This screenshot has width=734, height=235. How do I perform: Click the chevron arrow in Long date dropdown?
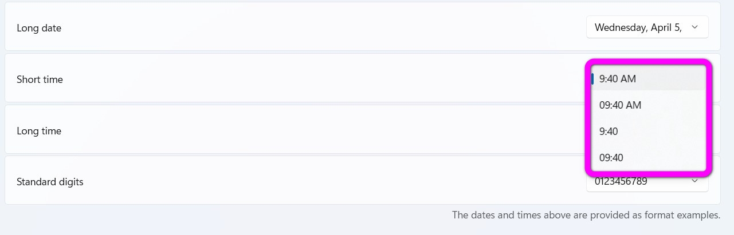click(694, 27)
